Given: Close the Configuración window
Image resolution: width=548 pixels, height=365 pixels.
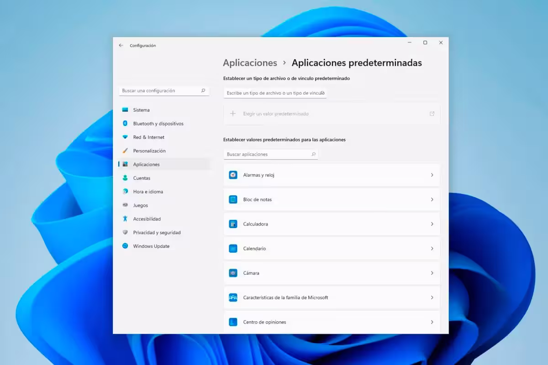Looking at the screenshot, I should [x=441, y=42].
